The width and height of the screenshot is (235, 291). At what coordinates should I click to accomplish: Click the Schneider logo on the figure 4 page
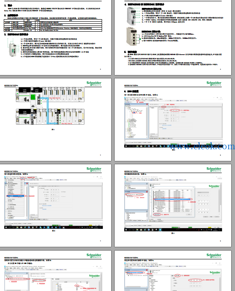coord(214,169)
